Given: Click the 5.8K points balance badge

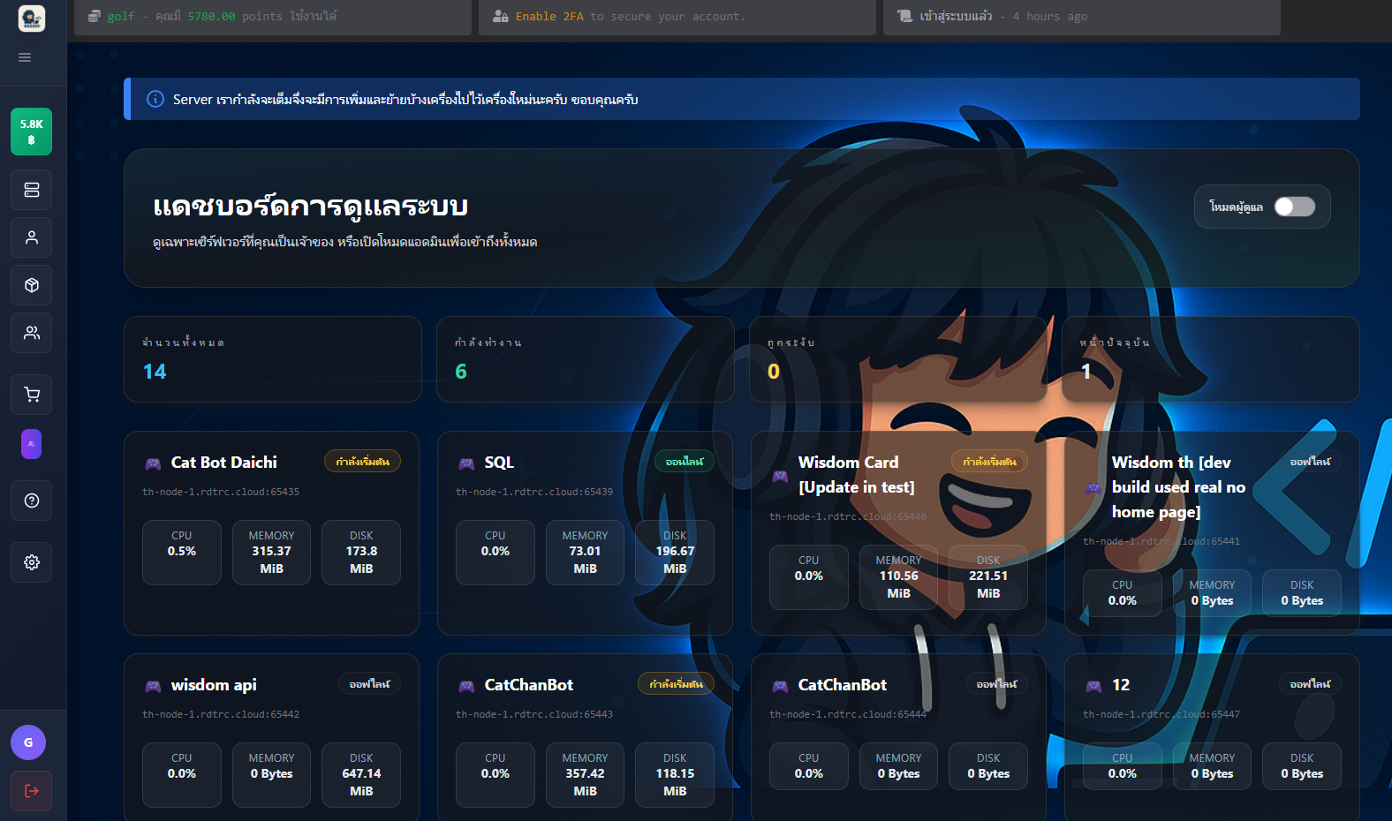Looking at the screenshot, I should point(32,132).
